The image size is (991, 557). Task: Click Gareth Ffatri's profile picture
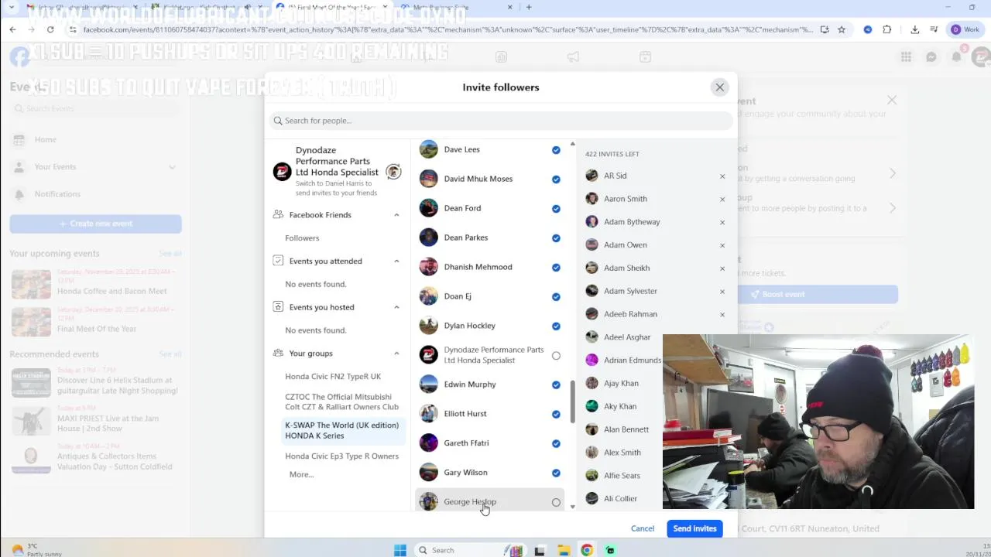428,443
